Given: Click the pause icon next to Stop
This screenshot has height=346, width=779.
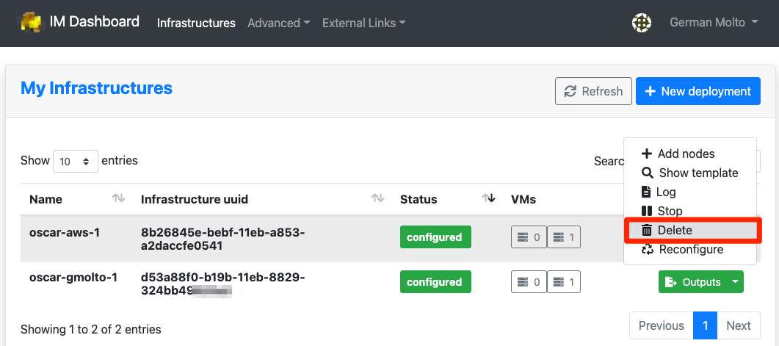Looking at the screenshot, I should click(647, 211).
